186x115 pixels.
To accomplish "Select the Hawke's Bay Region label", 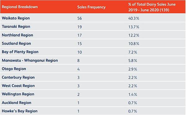I will click(20, 111).
